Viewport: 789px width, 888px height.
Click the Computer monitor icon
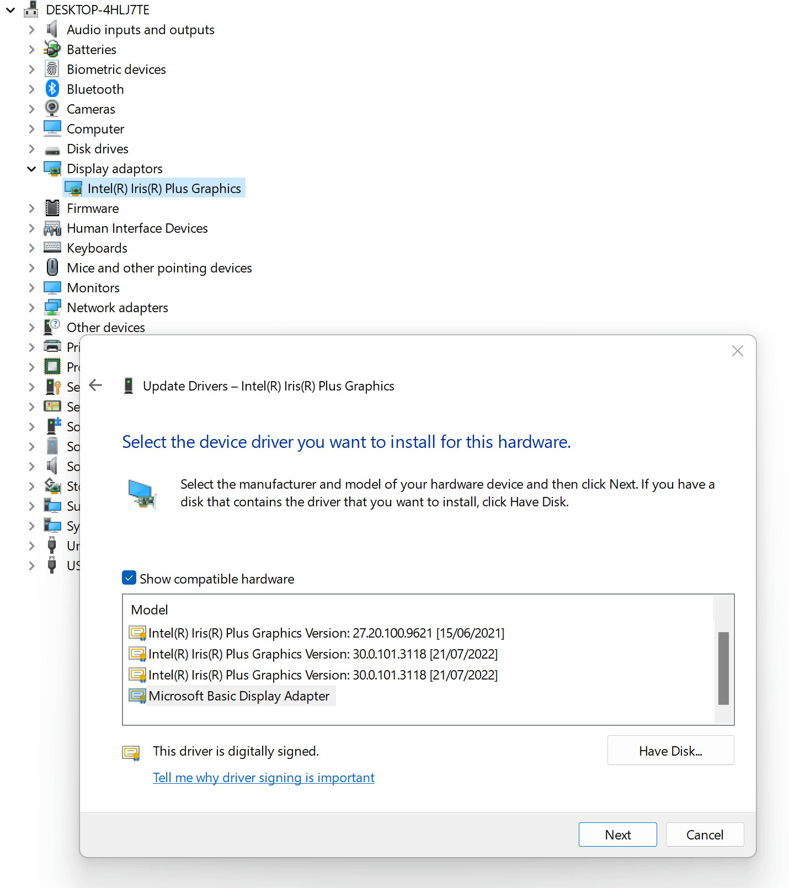pos(52,129)
